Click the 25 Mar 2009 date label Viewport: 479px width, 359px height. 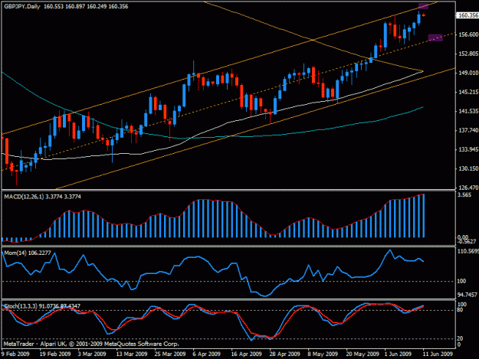pyautogui.click(x=170, y=354)
